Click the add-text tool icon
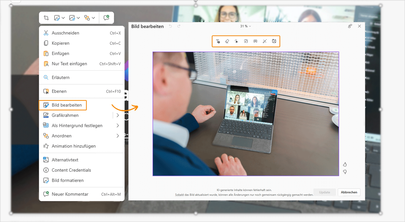405x222 pixels. coord(218,41)
